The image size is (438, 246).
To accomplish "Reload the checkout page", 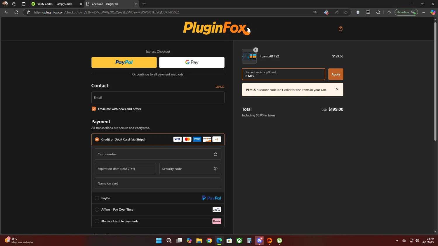I will 16,12.
